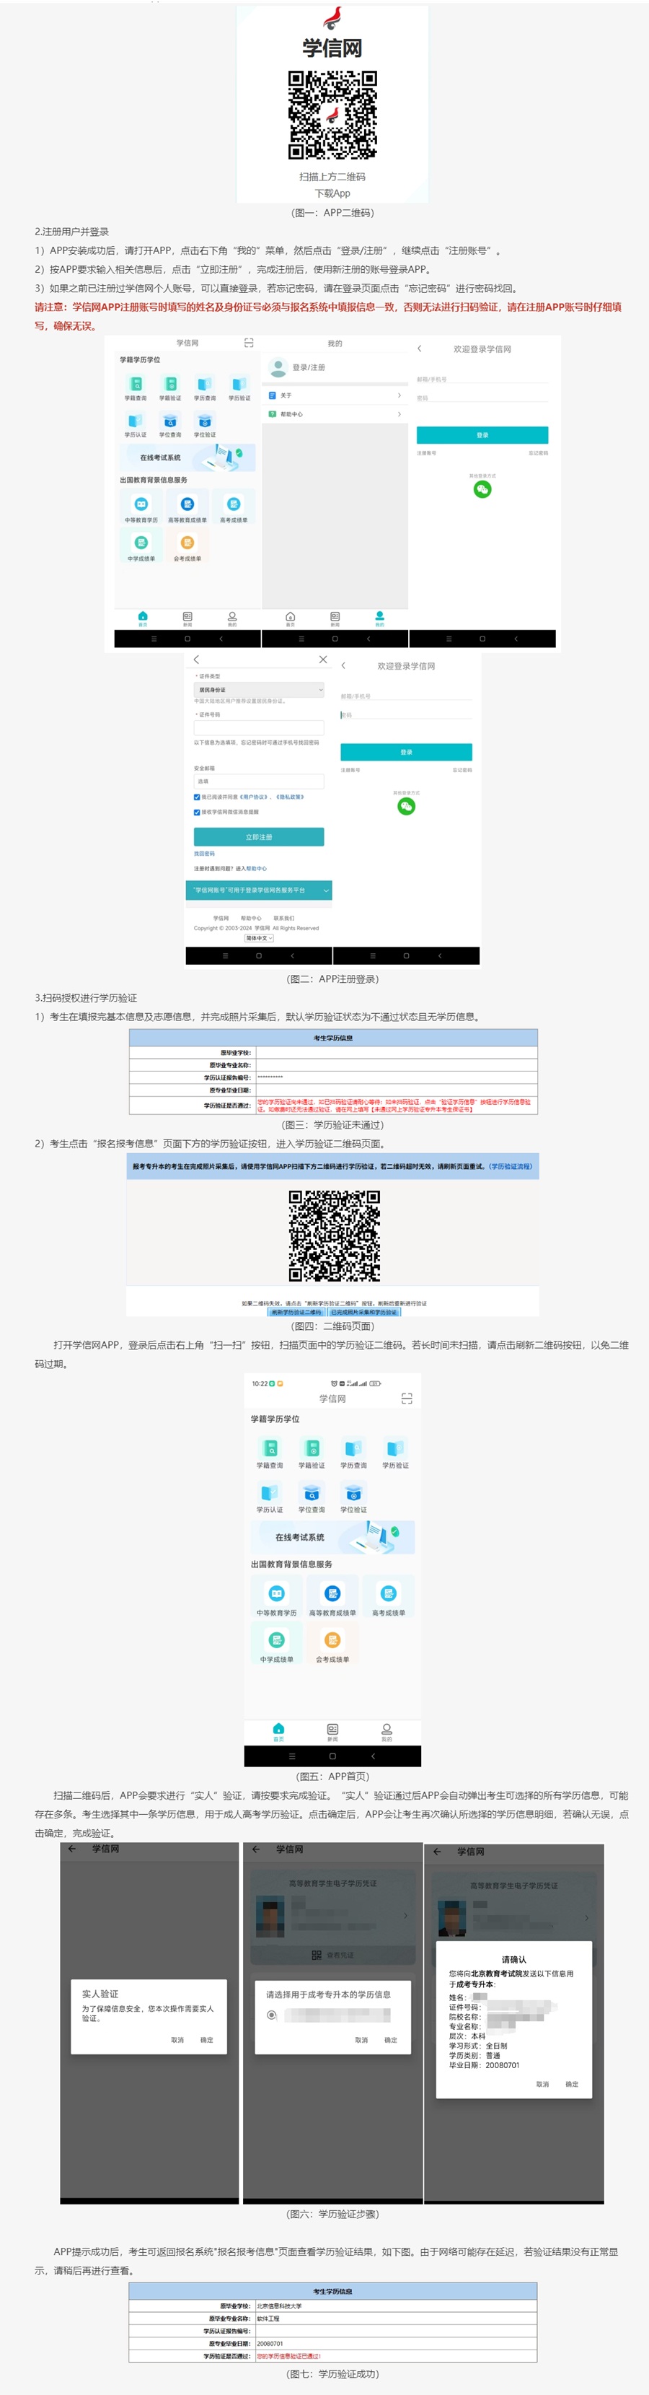Tap Android recents button below 图五 screen

pos(291,1756)
